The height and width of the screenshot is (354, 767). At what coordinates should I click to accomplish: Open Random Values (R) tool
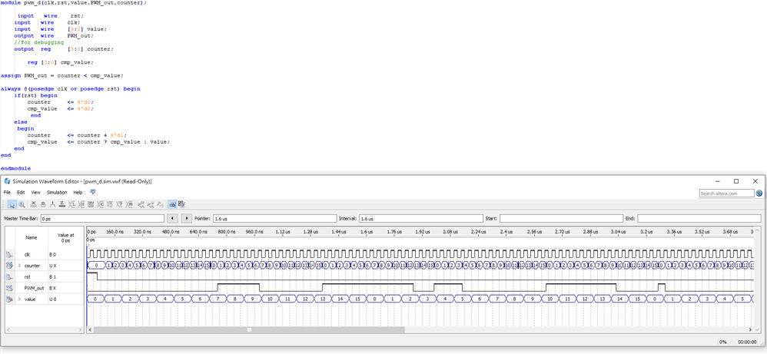(130, 204)
